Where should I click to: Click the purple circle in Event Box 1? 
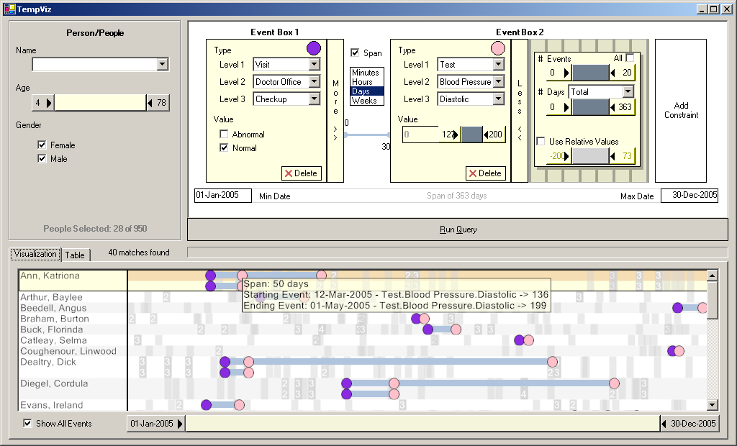click(x=314, y=48)
